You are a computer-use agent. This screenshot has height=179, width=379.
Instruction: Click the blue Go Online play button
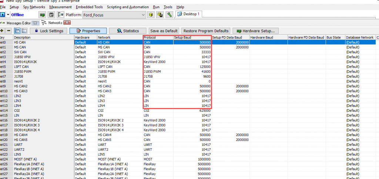pyautogui.click(x=2, y=15)
